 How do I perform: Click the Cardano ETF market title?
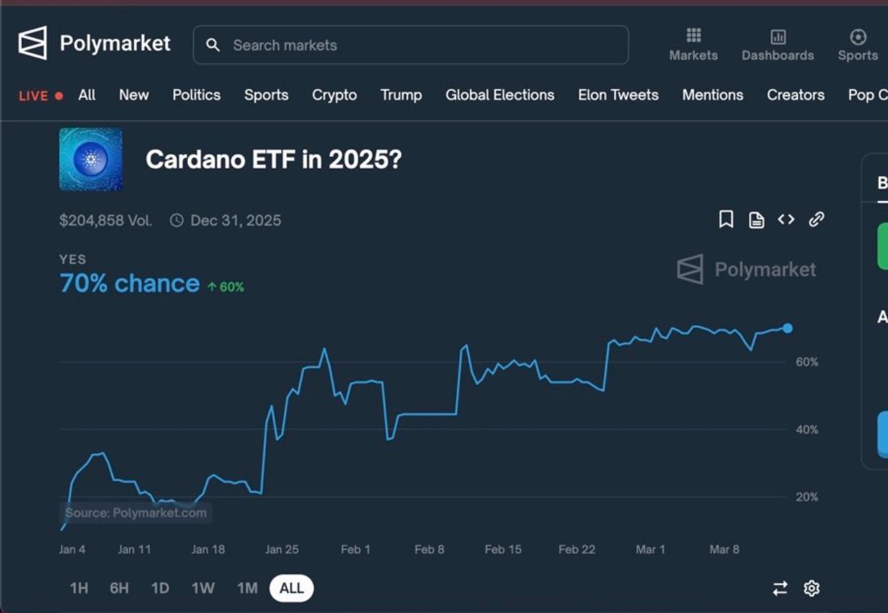point(275,160)
